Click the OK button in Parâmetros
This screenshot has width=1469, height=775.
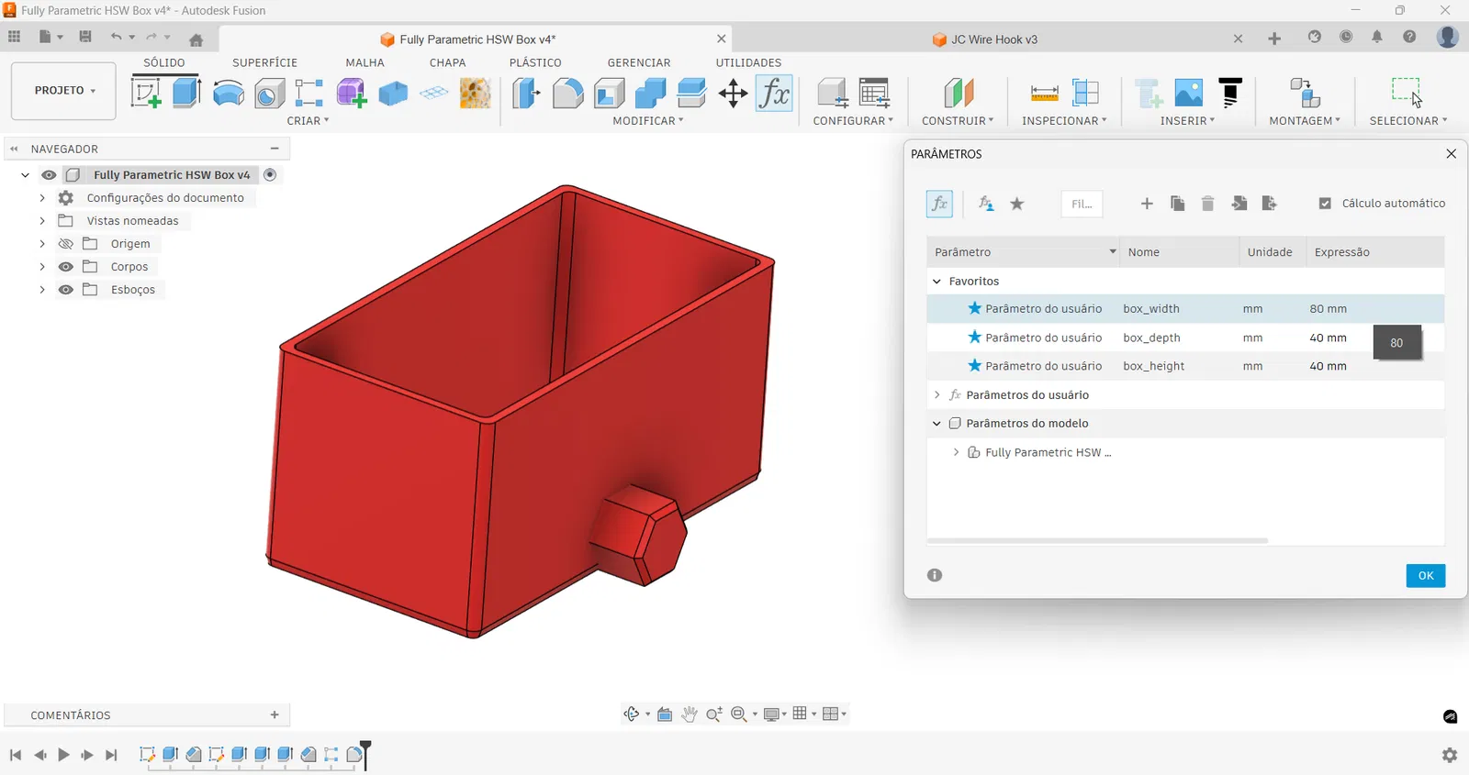(1425, 576)
